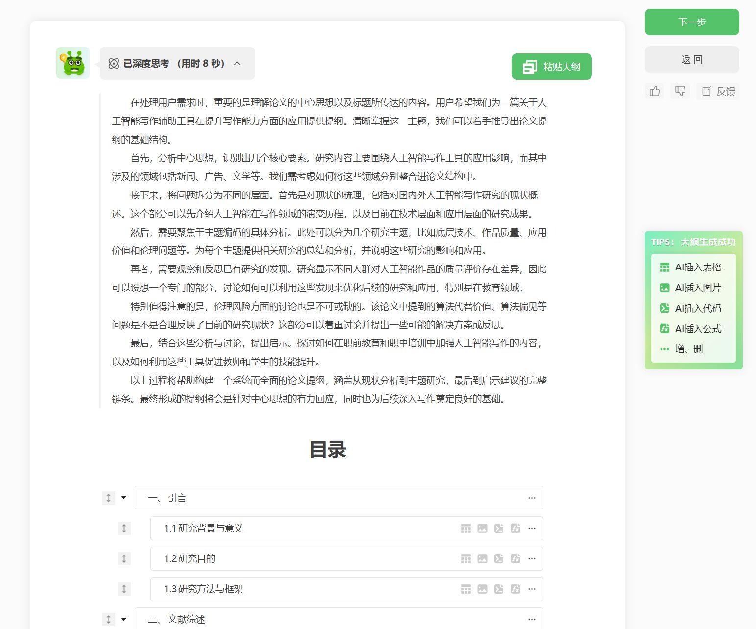Open 增、删 in the TIPS panel

(x=692, y=349)
